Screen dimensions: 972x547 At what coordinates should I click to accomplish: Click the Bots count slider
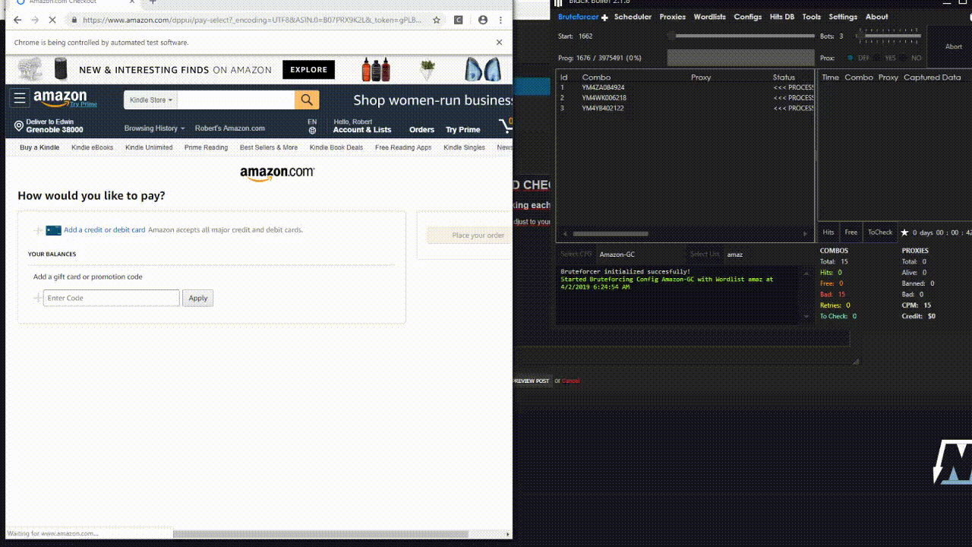point(887,36)
